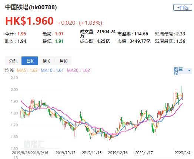The height and width of the screenshot is (159, 194).
Task: Click the 2020/3/4 date label
Action: click(183, 153)
